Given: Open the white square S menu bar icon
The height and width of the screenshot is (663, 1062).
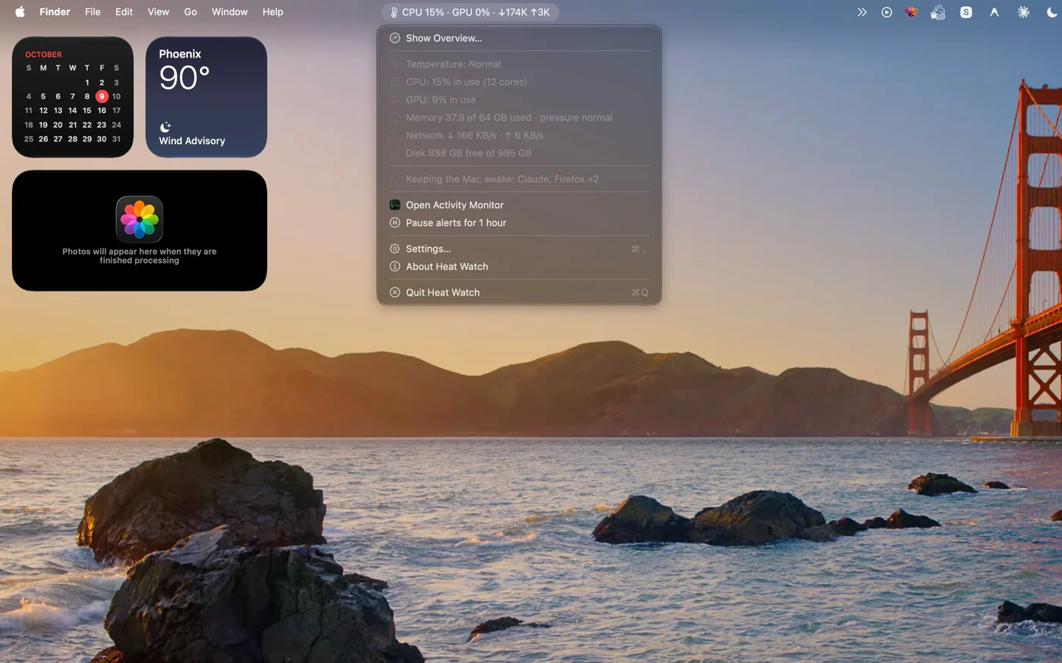Looking at the screenshot, I should click(966, 12).
